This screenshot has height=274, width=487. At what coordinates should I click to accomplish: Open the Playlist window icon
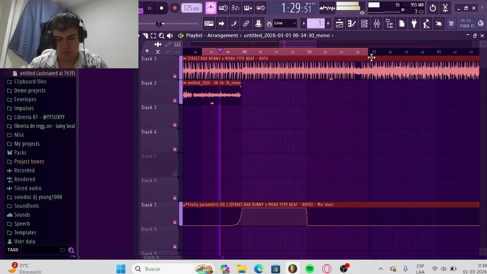pos(339,24)
